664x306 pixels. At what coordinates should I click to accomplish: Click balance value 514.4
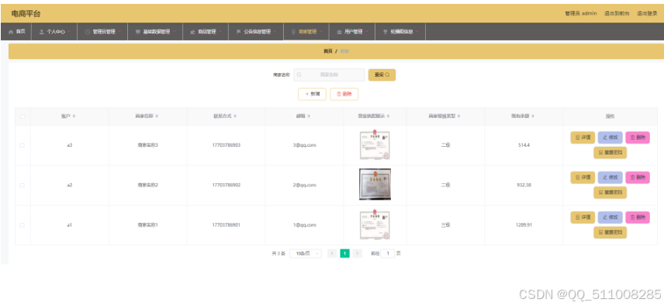click(x=524, y=145)
